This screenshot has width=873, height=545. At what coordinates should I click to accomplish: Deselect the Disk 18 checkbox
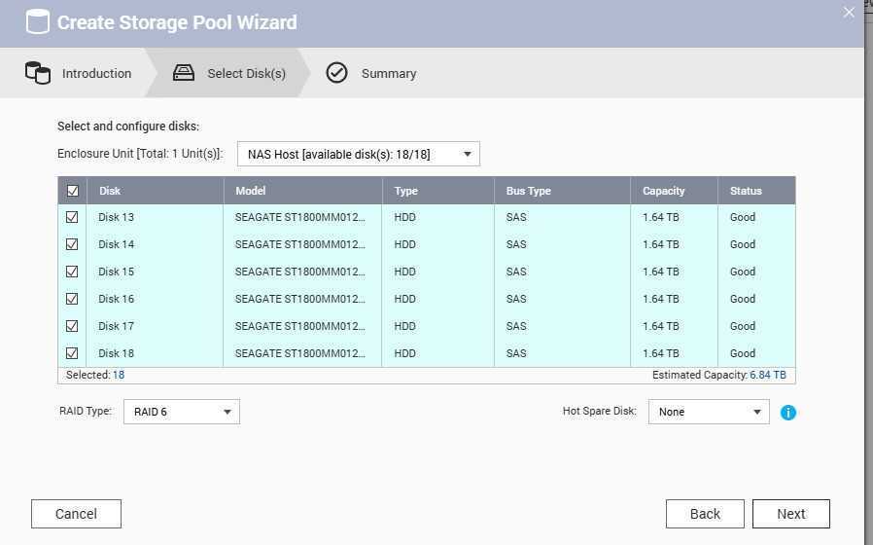pos(72,353)
